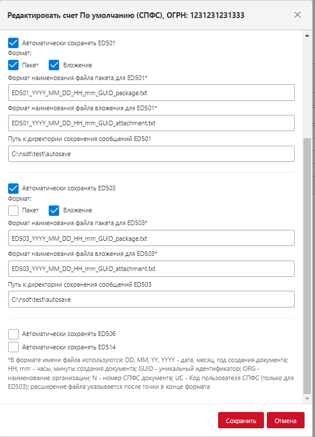Toggle the Вложение format checkbox for ED503
This screenshot has height=437, width=315.
point(54,211)
